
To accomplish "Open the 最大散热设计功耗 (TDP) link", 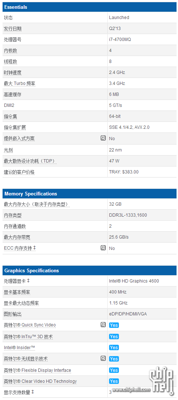I will (30, 161).
